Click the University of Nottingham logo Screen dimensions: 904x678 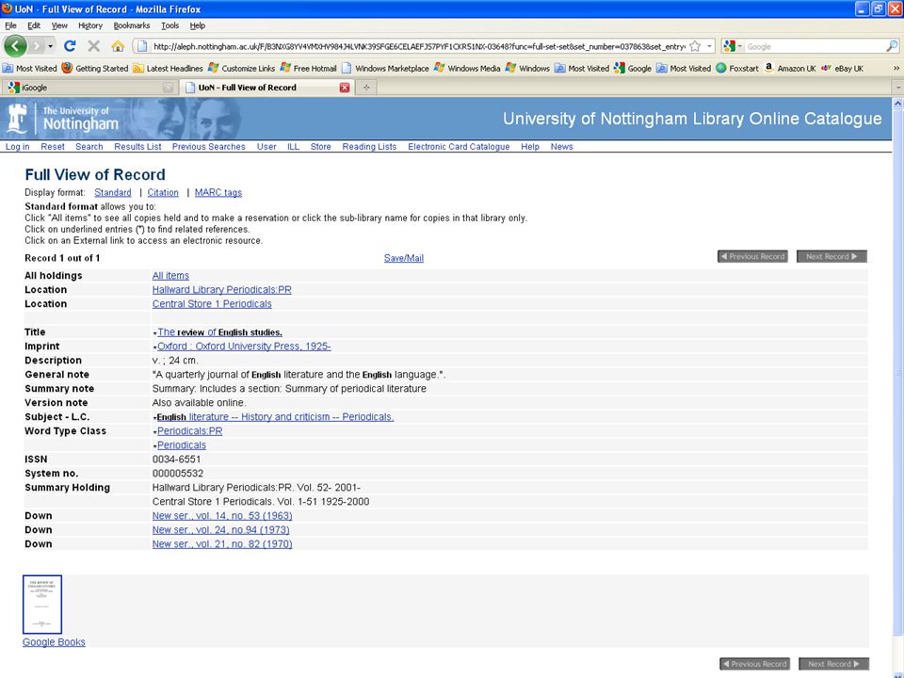point(62,119)
